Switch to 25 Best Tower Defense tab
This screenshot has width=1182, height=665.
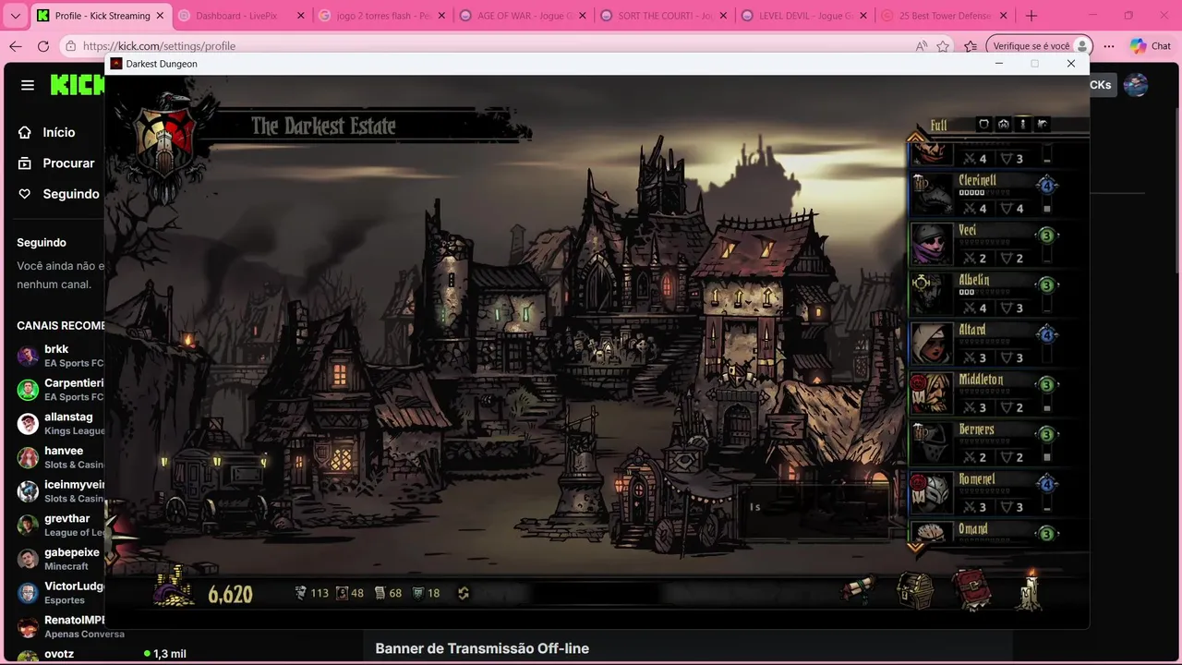pyautogui.click(x=945, y=16)
